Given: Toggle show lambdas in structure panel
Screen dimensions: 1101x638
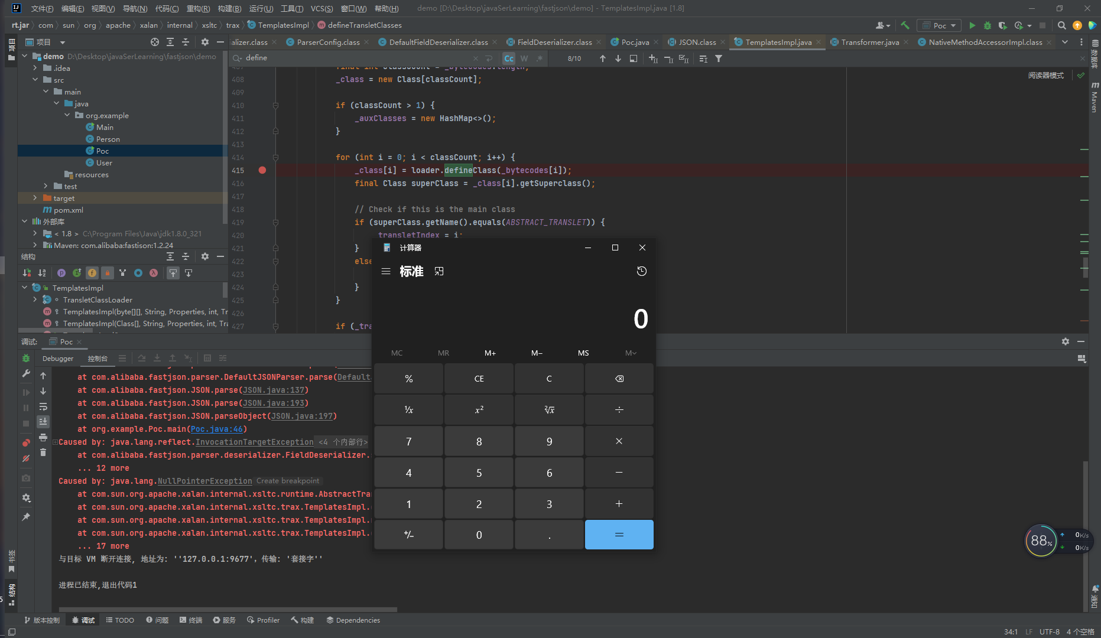Looking at the screenshot, I should 154,273.
